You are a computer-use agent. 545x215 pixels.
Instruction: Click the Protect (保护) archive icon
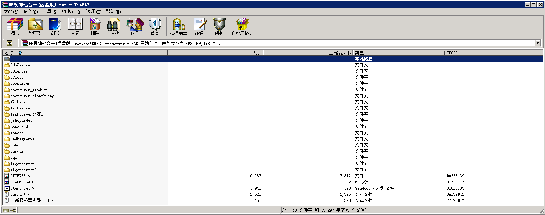point(219,26)
